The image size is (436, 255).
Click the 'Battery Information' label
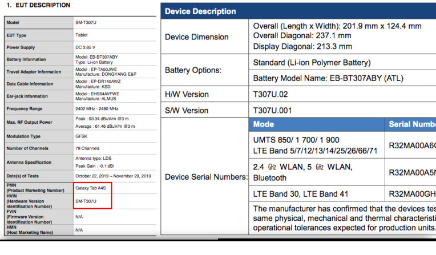[x=26, y=59]
